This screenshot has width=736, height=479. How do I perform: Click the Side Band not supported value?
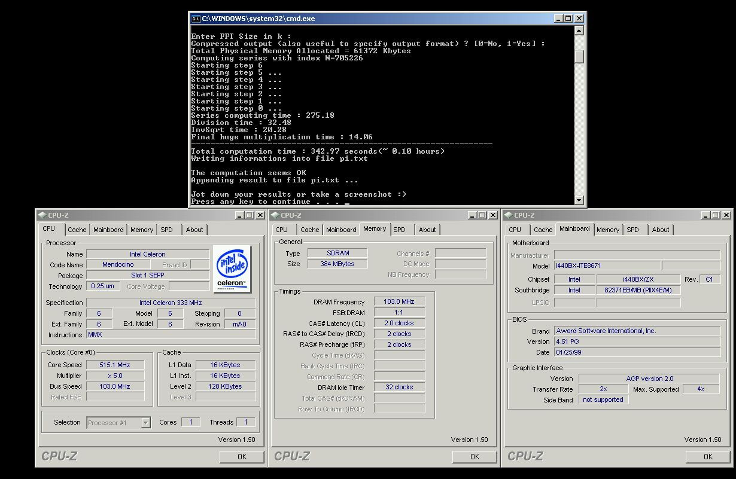[604, 399]
